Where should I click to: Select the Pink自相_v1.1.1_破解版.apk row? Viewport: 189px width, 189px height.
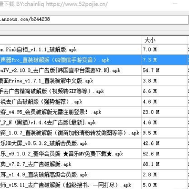point(94,49)
